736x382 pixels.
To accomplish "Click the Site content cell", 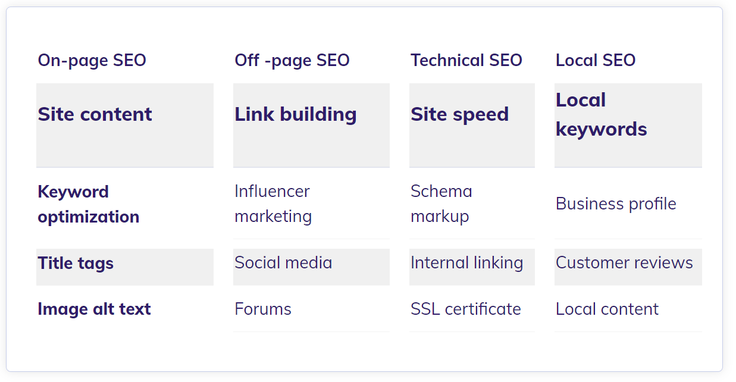I will (x=125, y=126).
